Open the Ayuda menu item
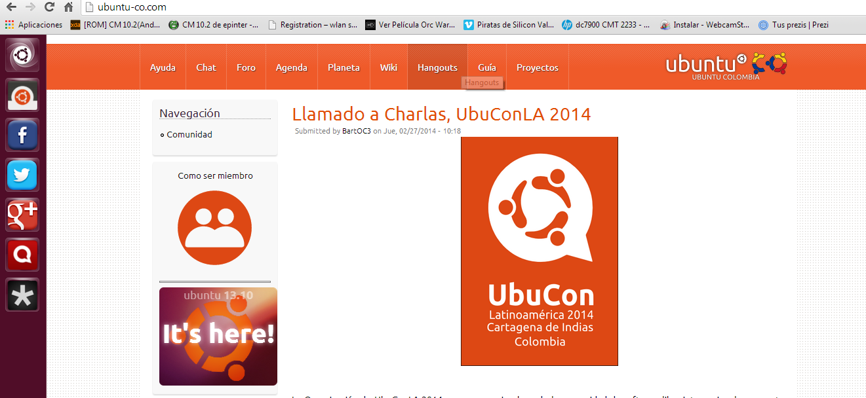 coord(163,67)
